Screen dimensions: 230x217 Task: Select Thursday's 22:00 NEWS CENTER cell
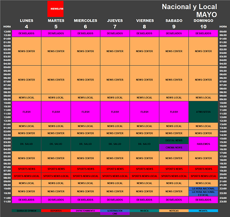click(x=115, y=191)
